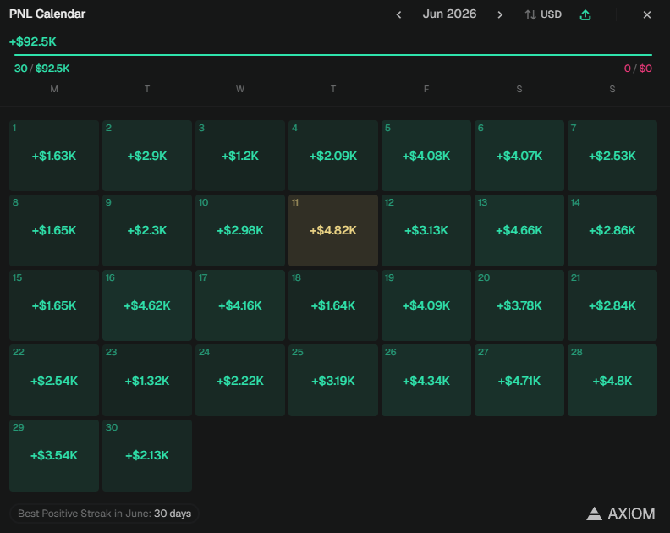Select June 8 day cell
The width and height of the screenshot is (670, 533).
[x=54, y=230]
